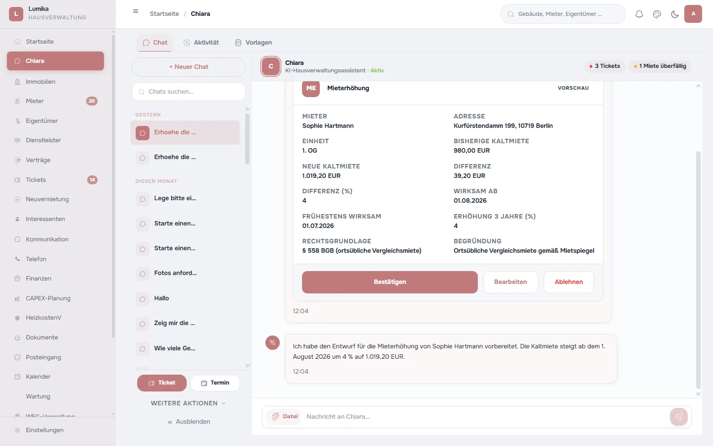Switch to the Aktivität tab

(x=201, y=42)
